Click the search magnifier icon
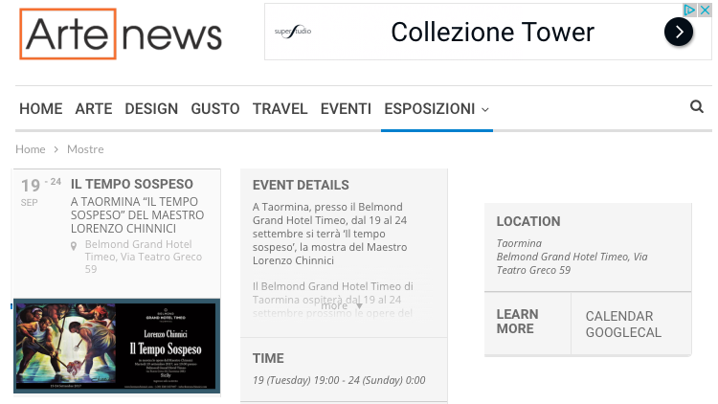718x404 pixels. pos(696,107)
